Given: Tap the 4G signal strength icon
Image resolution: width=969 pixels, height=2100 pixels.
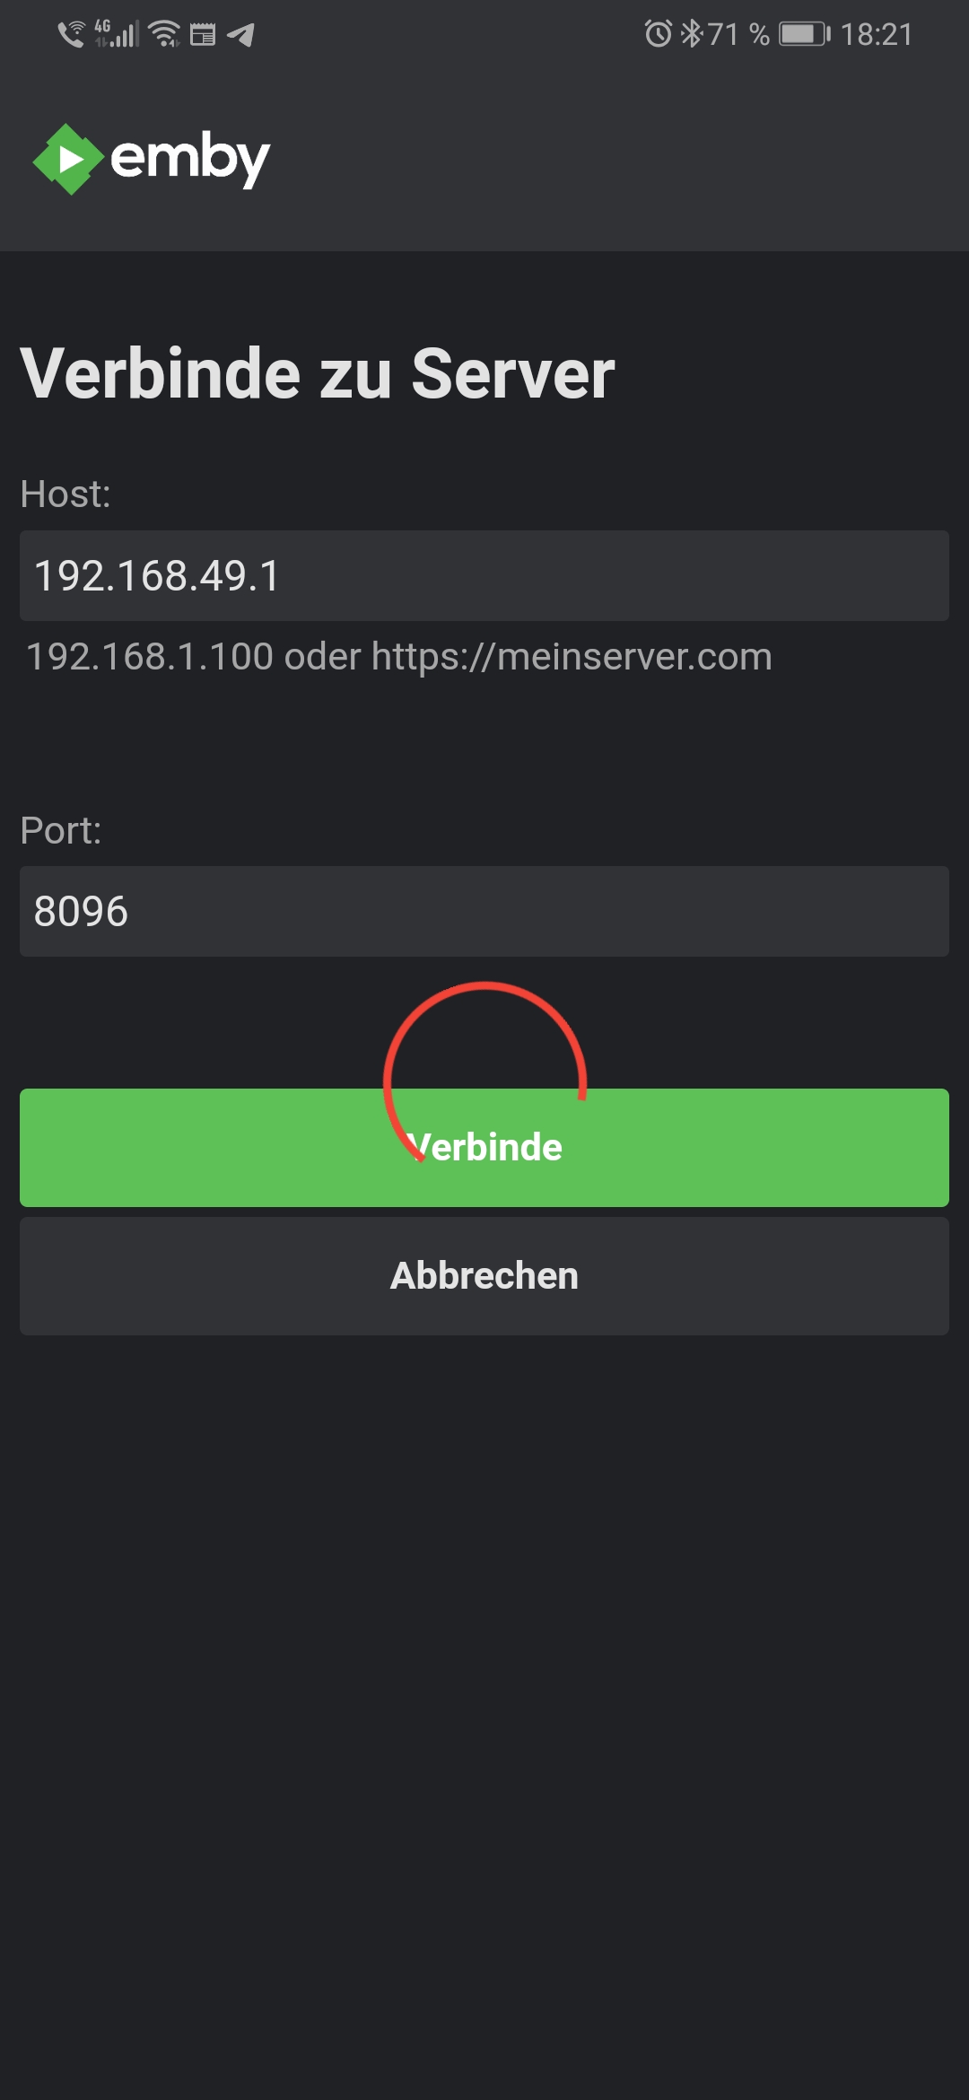Looking at the screenshot, I should [117, 34].
